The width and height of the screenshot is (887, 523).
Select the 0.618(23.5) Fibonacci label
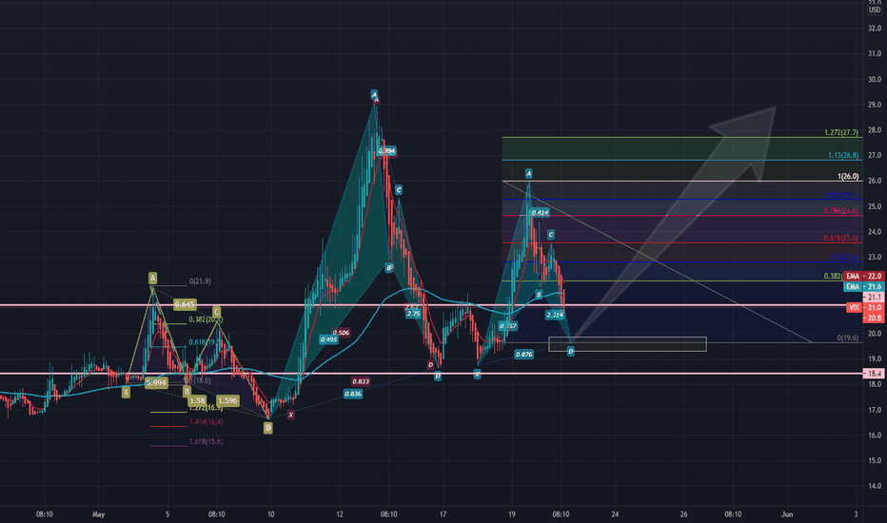pos(840,238)
